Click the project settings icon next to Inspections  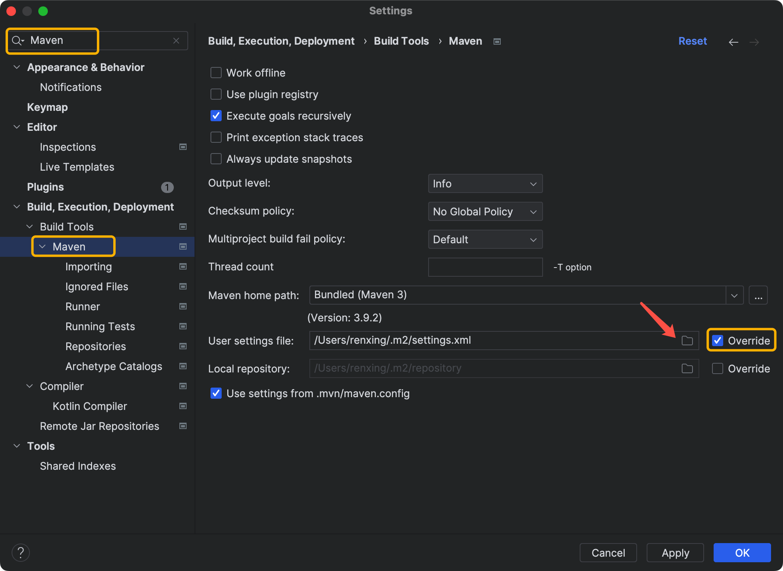tap(183, 147)
